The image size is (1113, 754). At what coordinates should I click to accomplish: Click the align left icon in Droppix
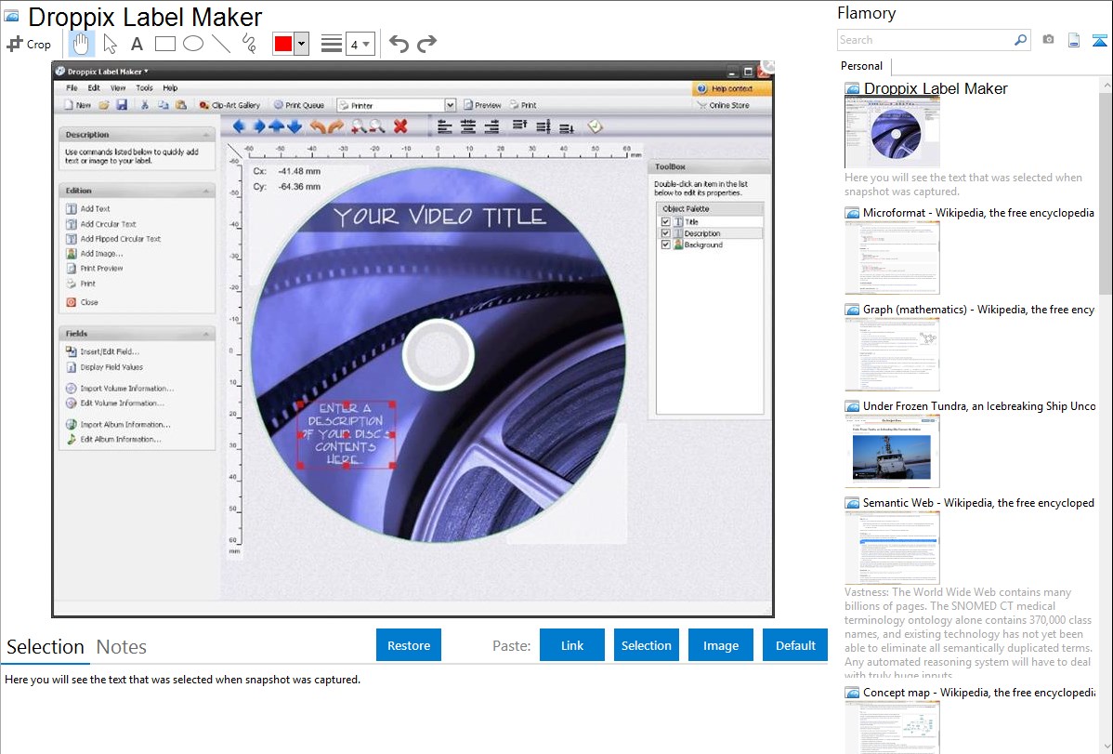pos(445,126)
